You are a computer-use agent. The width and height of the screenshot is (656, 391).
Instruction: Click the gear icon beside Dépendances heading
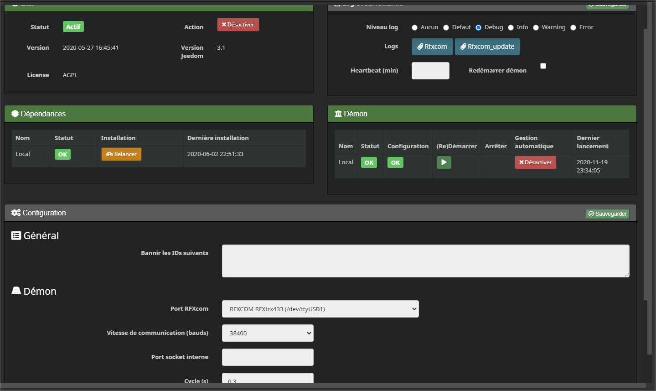pos(15,114)
